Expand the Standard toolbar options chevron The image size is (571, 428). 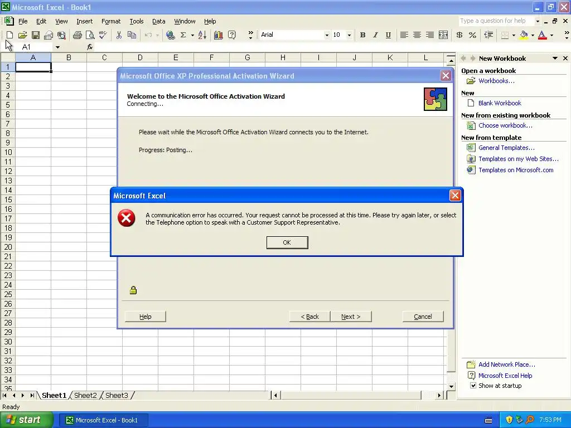(x=250, y=35)
